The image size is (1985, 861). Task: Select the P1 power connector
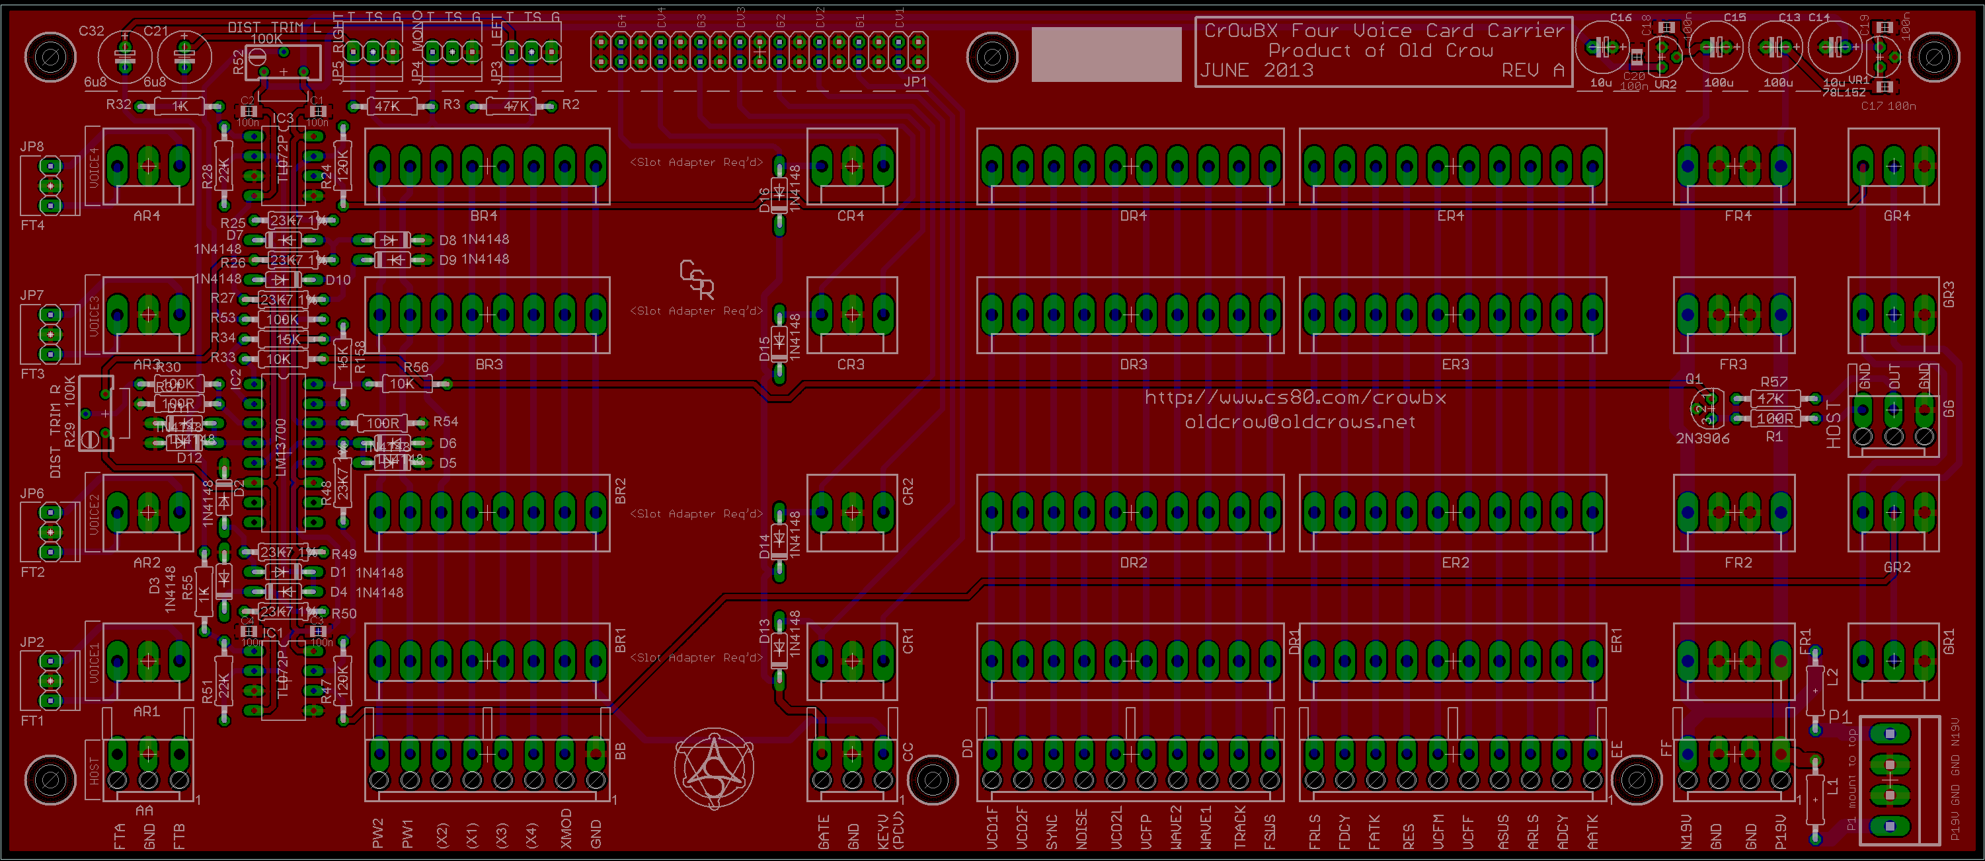(x=1890, y=780)
